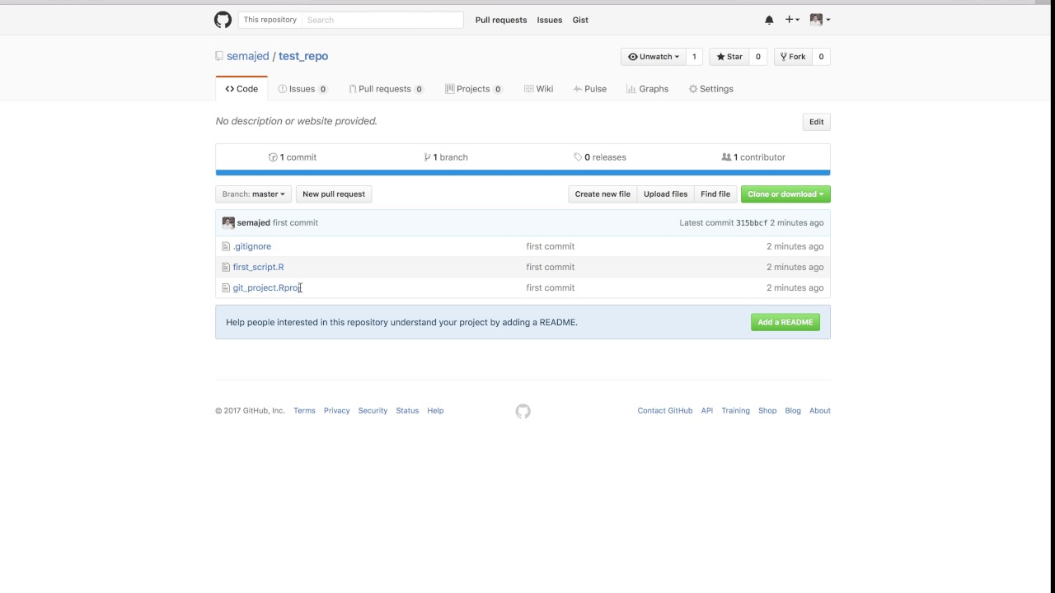The image size is (1055, 593).
Task: Open Security footer link
Action: tap(373, 411)
